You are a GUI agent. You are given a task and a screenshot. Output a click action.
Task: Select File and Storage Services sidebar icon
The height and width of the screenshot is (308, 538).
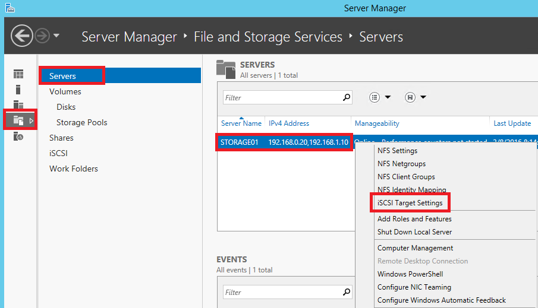point(18,120)
